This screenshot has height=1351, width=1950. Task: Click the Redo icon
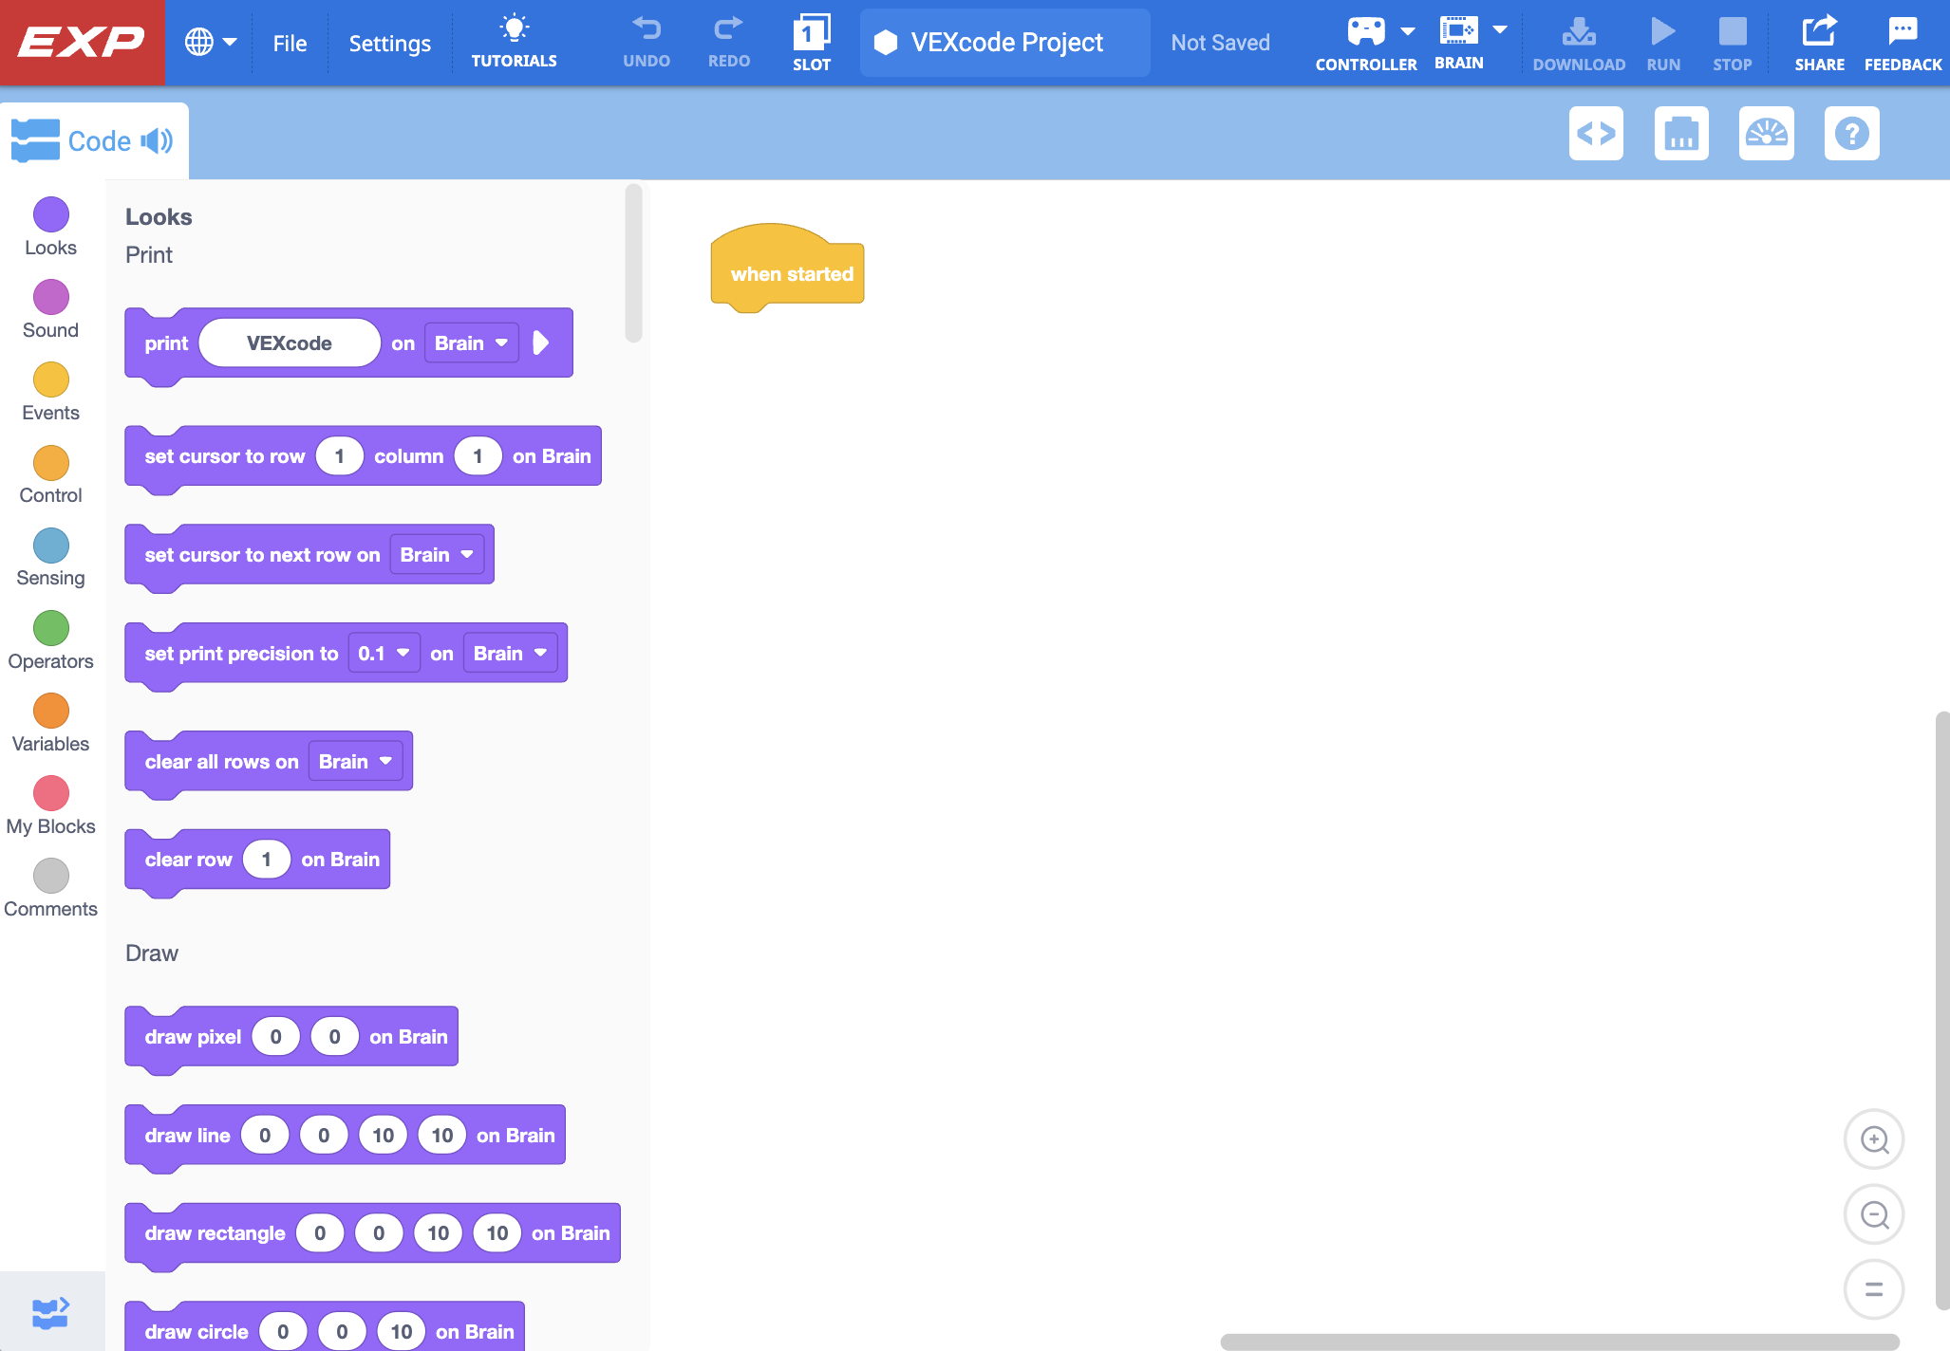click(x=728, y=38)
